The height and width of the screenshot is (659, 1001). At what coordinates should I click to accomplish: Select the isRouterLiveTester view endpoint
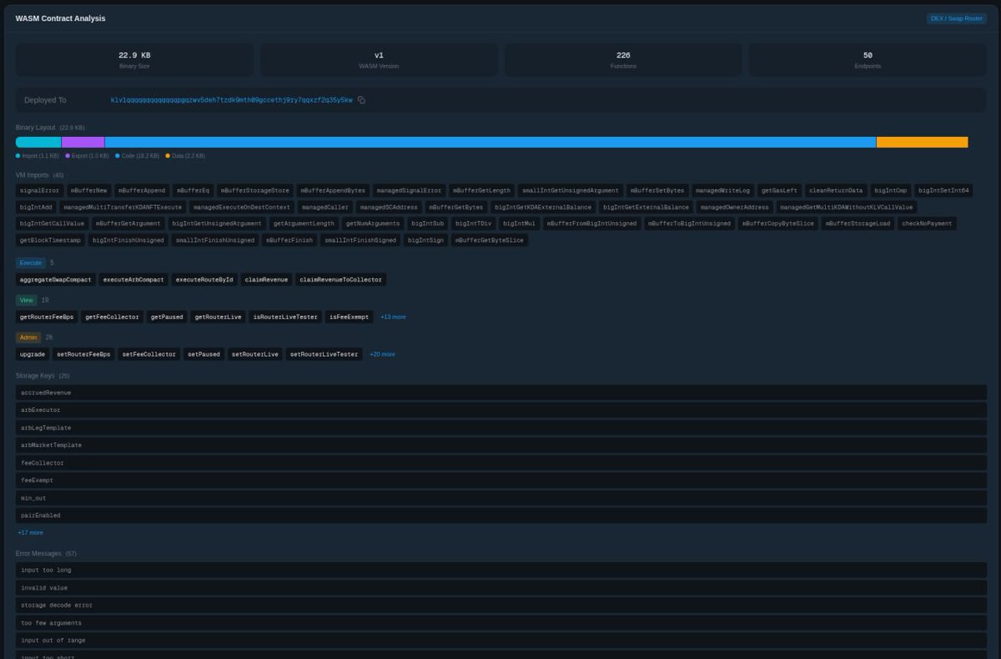285,317
